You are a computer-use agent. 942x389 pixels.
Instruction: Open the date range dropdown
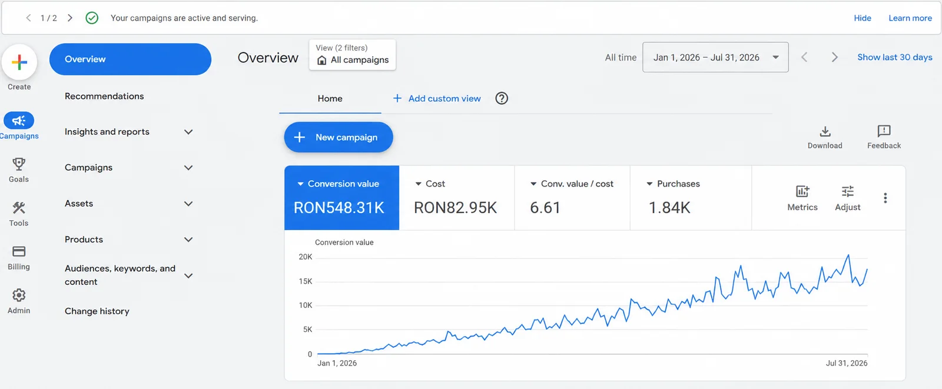tap(715, 57)
